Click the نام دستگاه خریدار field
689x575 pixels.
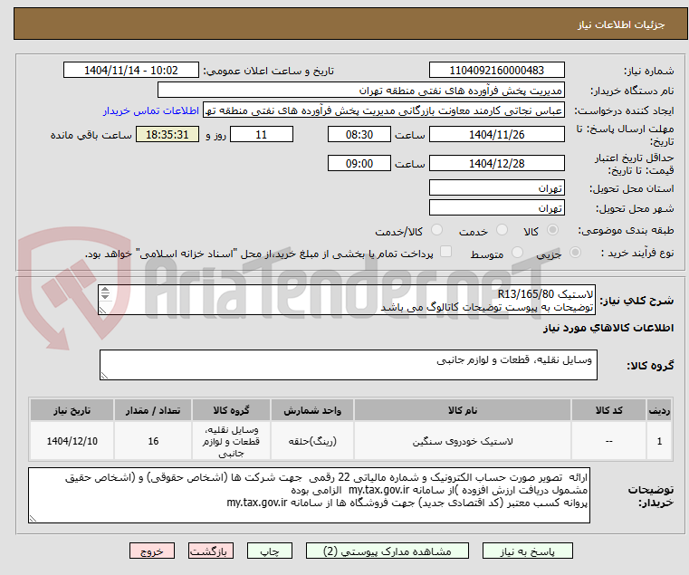360,91
